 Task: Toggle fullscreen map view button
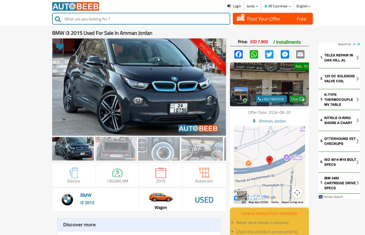(297, 193)
